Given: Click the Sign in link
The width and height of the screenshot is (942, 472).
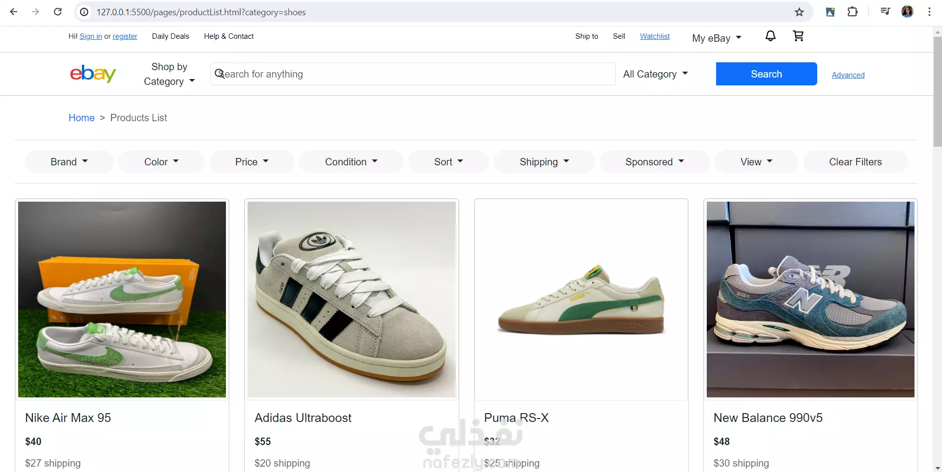Looking at the screenshot, I should point(91,36).
